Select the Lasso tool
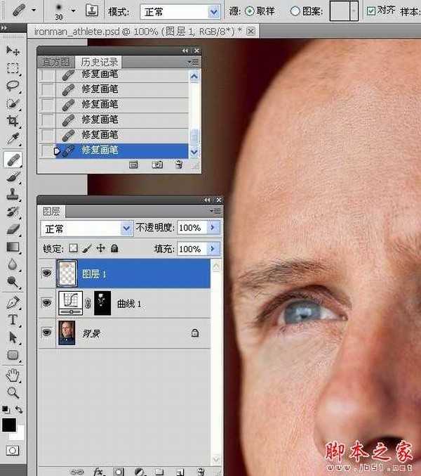Image resolution: width=421 pixels, height=476 pixels. click(13, 86)
